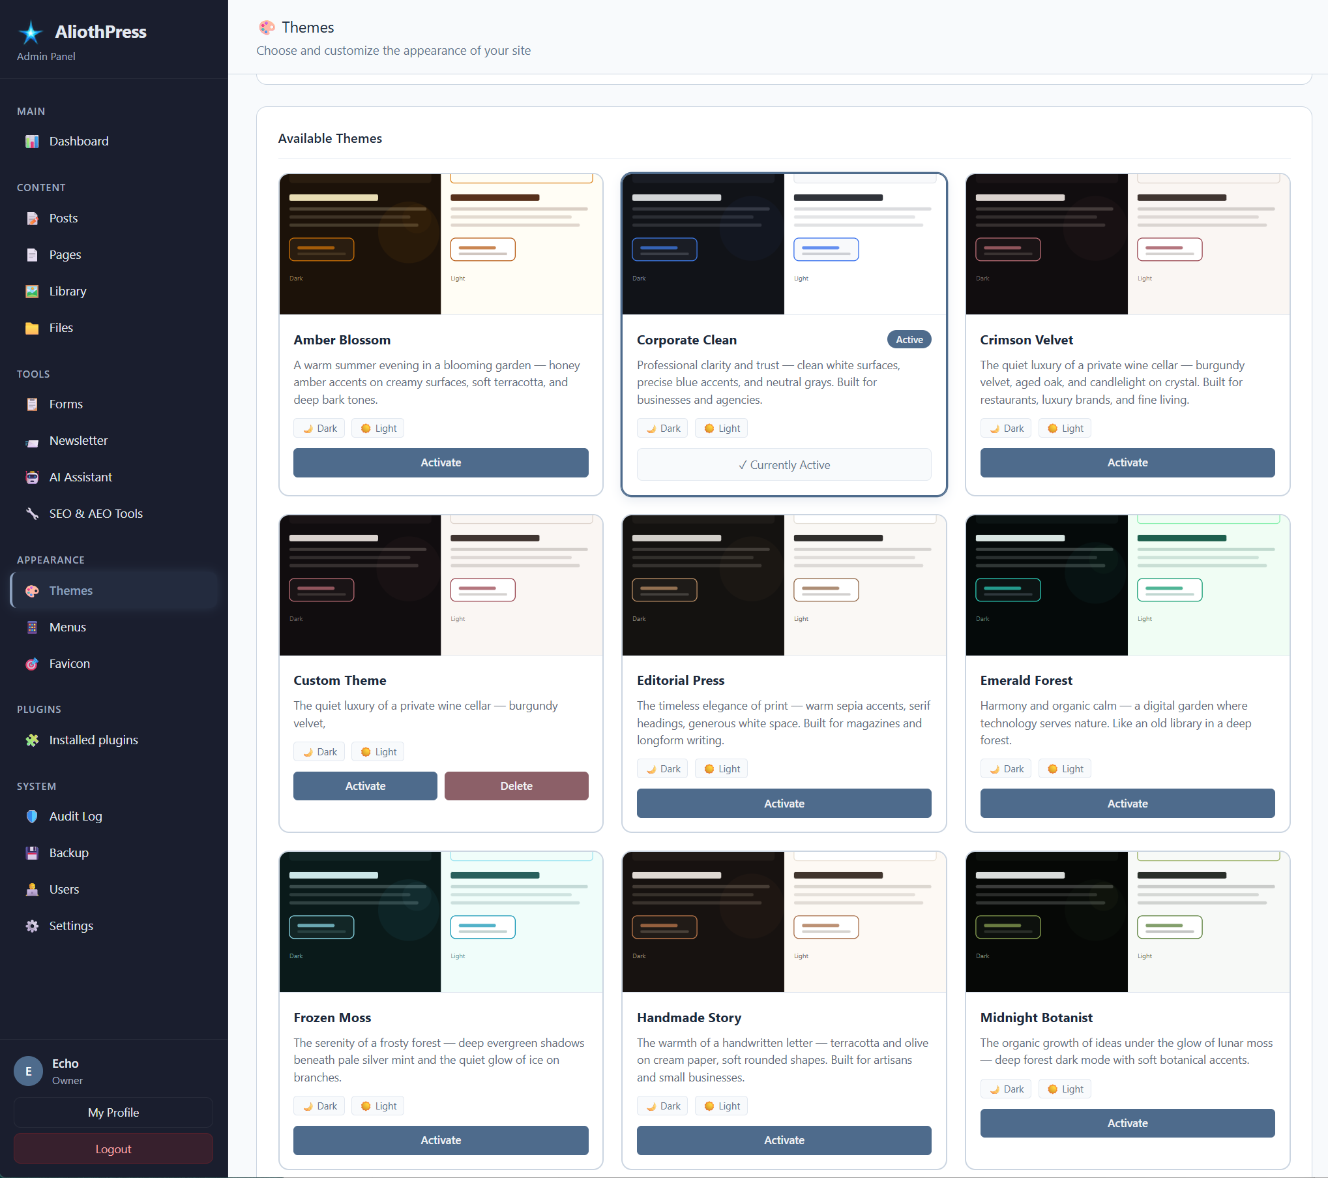This screenshot has height=1178, width=1328.
Task: Select Light mode tag on Custom Theme
Action: (377, 752)
